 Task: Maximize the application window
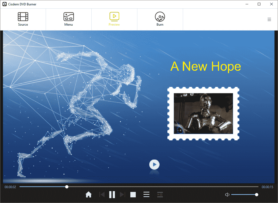pos(259,4)
